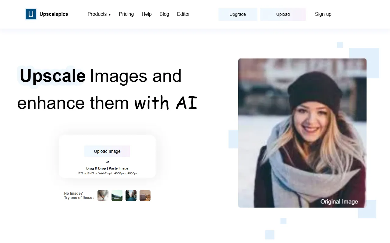Click the Upscalepics "U" logo icon

pyautogui.click(x=31, y=14)
